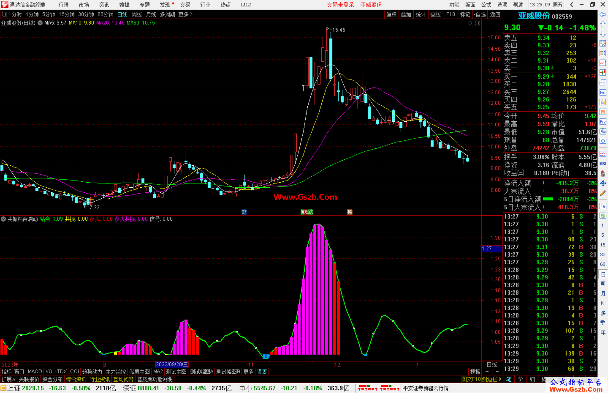Image resolution: width=608 pixels, height=393 pixels.
Task: Click the F10 icon in right sidebar
Action: pos(603,92)
